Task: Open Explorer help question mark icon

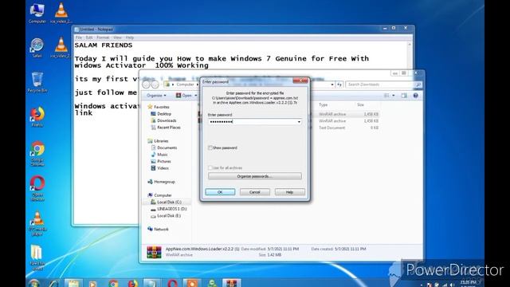Action: click(415, 96)
